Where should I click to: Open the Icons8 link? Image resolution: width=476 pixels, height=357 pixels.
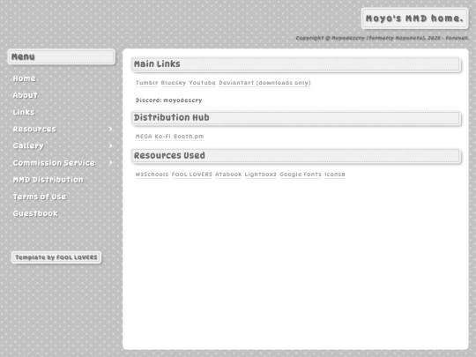(335, 175)
